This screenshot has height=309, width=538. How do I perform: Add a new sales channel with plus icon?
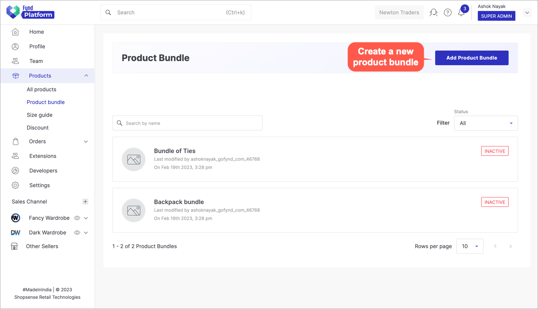coord(85,202)
